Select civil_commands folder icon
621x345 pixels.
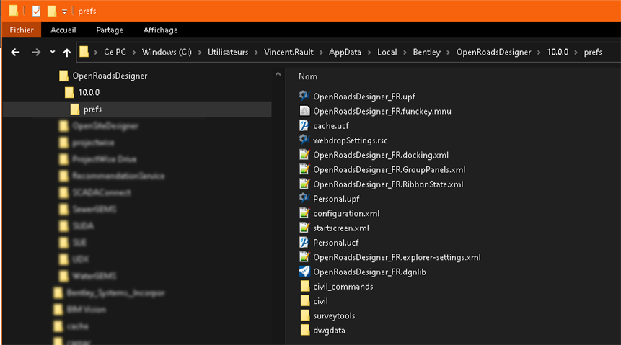pyautogui.click(x=304, y=287)
